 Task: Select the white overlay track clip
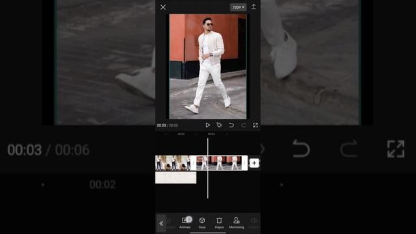(175, 177)
